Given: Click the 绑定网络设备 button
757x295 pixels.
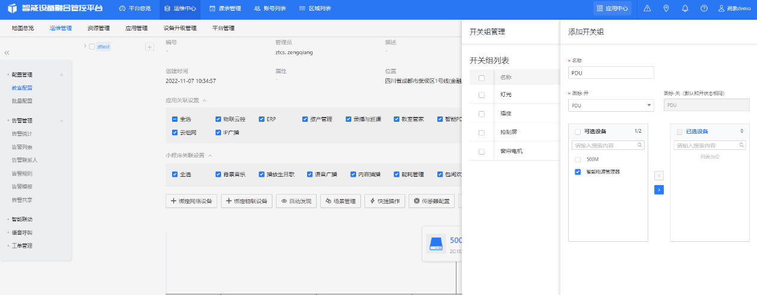Looking at the screenshot, I should (191, 201).
